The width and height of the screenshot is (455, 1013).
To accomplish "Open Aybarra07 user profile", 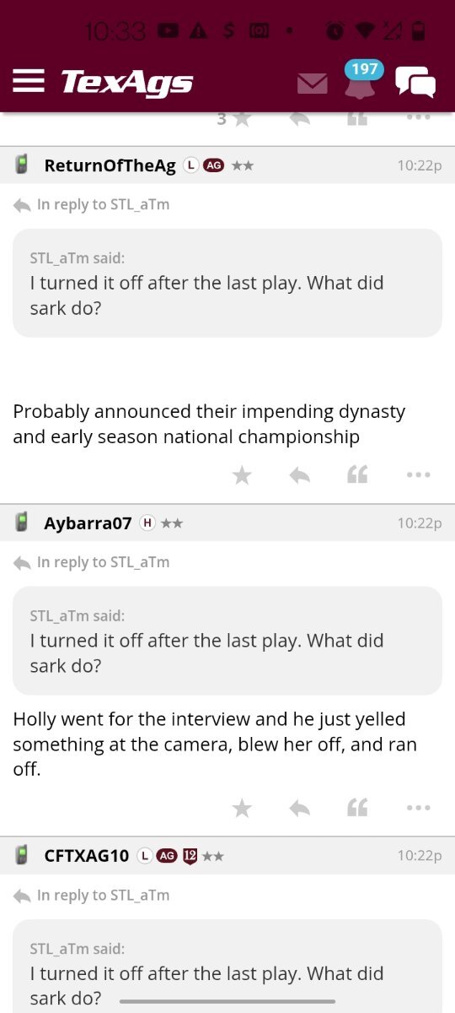I will coord(88,523).
